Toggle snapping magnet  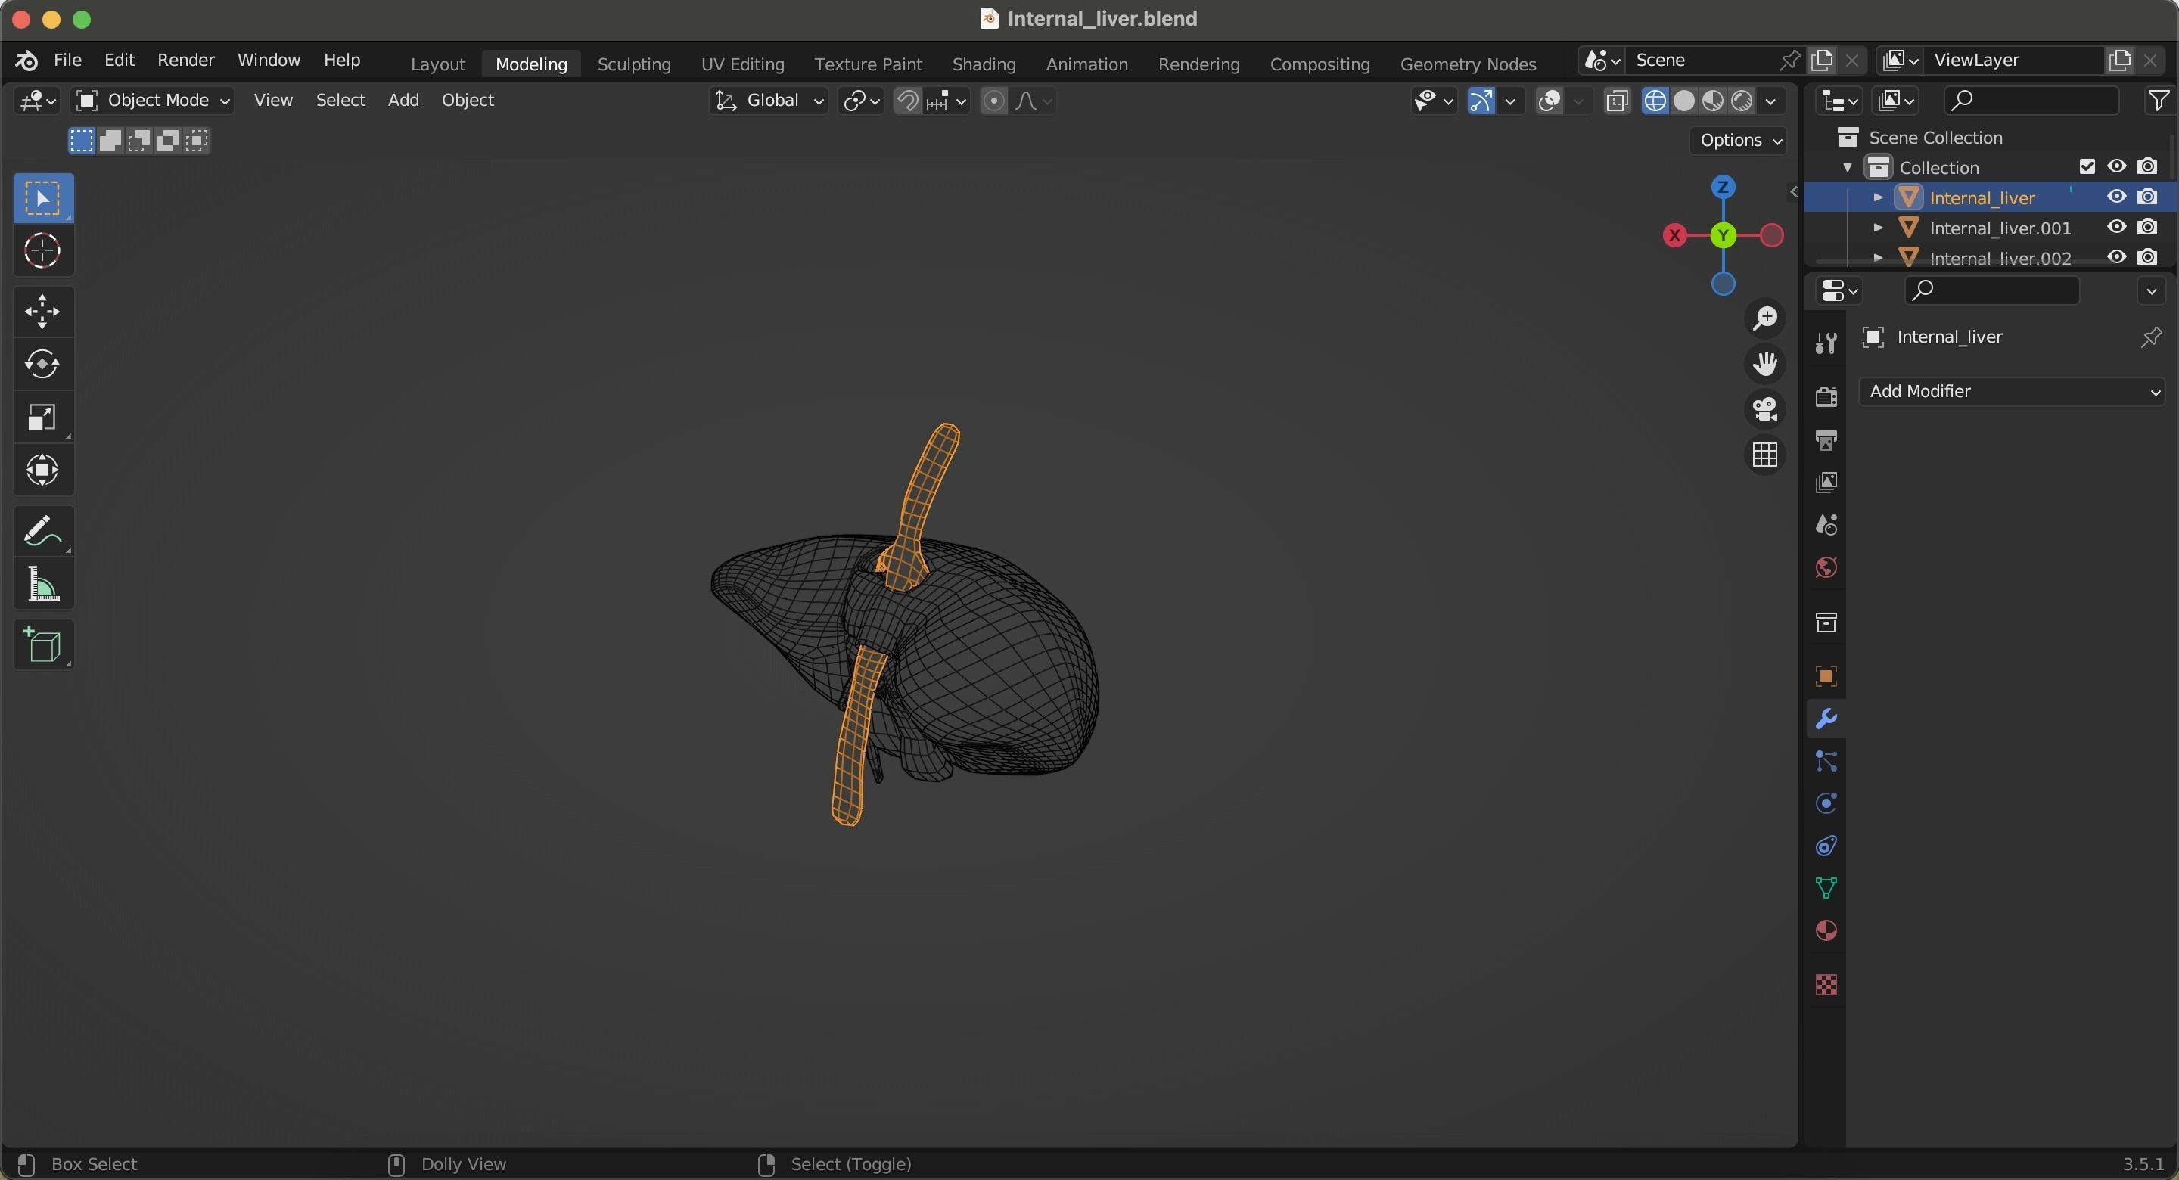908,101
